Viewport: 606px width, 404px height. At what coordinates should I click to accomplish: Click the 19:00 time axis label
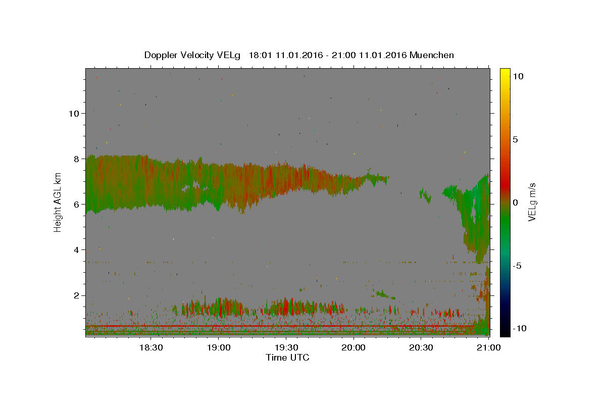[219, 347]
